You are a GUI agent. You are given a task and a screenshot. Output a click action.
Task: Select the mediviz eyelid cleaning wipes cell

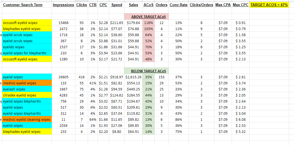coord(27,119)
